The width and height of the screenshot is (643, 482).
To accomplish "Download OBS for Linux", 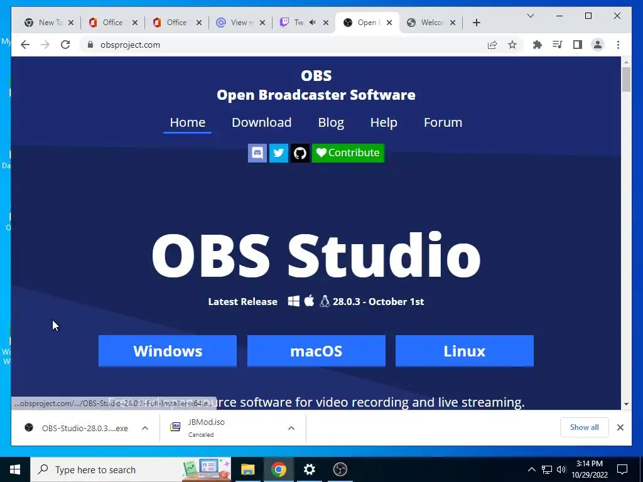I will tap(465, 351).
